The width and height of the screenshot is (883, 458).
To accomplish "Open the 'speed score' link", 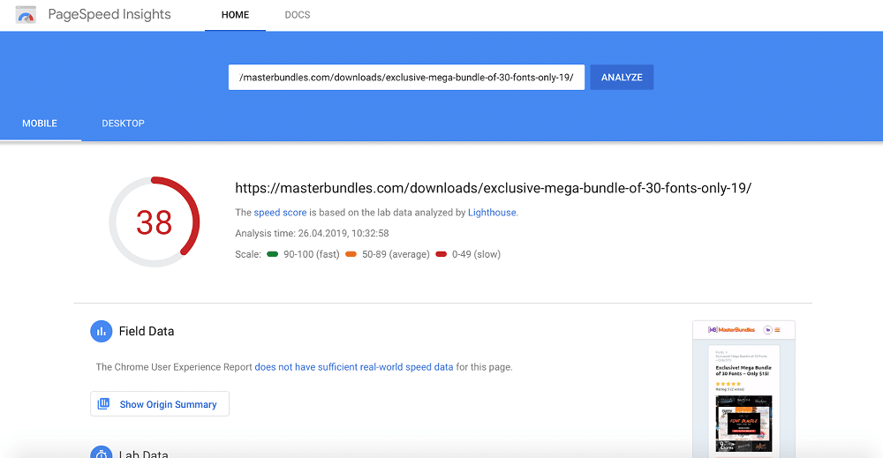I will pos(280,213).
